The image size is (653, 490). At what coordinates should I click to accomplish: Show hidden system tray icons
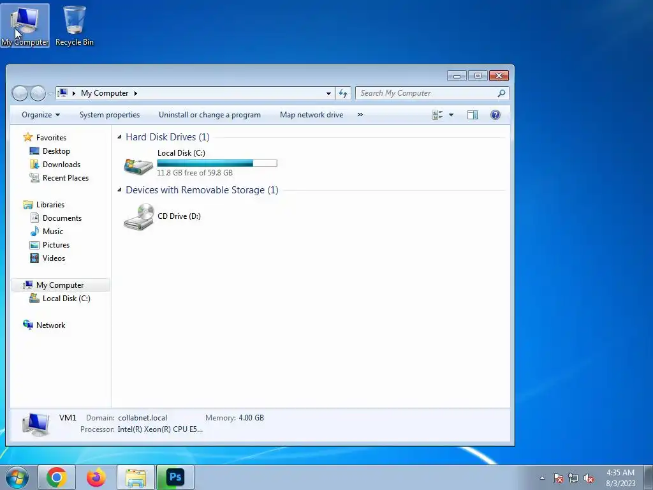(x=542, y=478)
